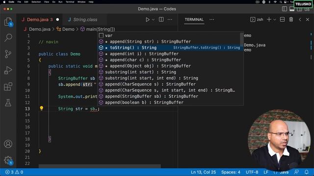Select the TERMINAL panel tab

tap(194, 20)
